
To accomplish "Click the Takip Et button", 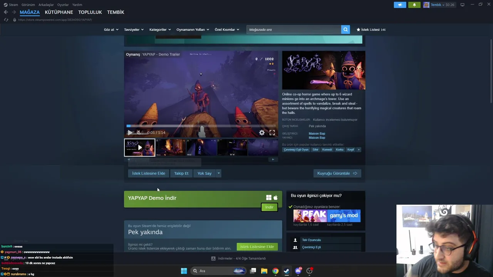I will click(181, 173).
